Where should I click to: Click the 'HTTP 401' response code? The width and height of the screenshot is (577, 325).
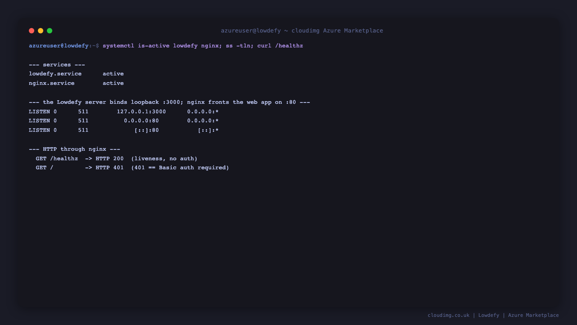pos(110,167)
